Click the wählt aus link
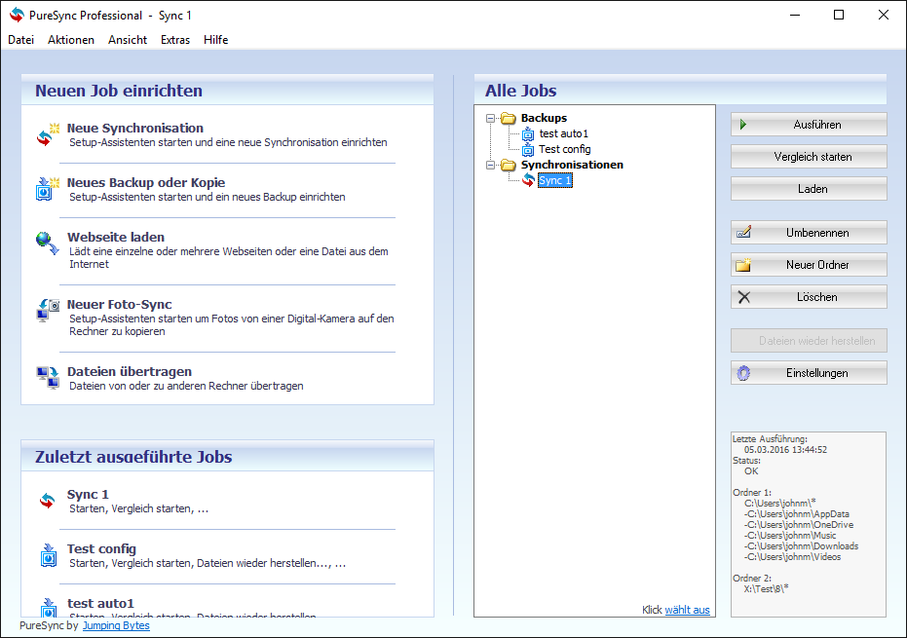Viewport: 907px width, 638px height. click(x=687, y=610)
